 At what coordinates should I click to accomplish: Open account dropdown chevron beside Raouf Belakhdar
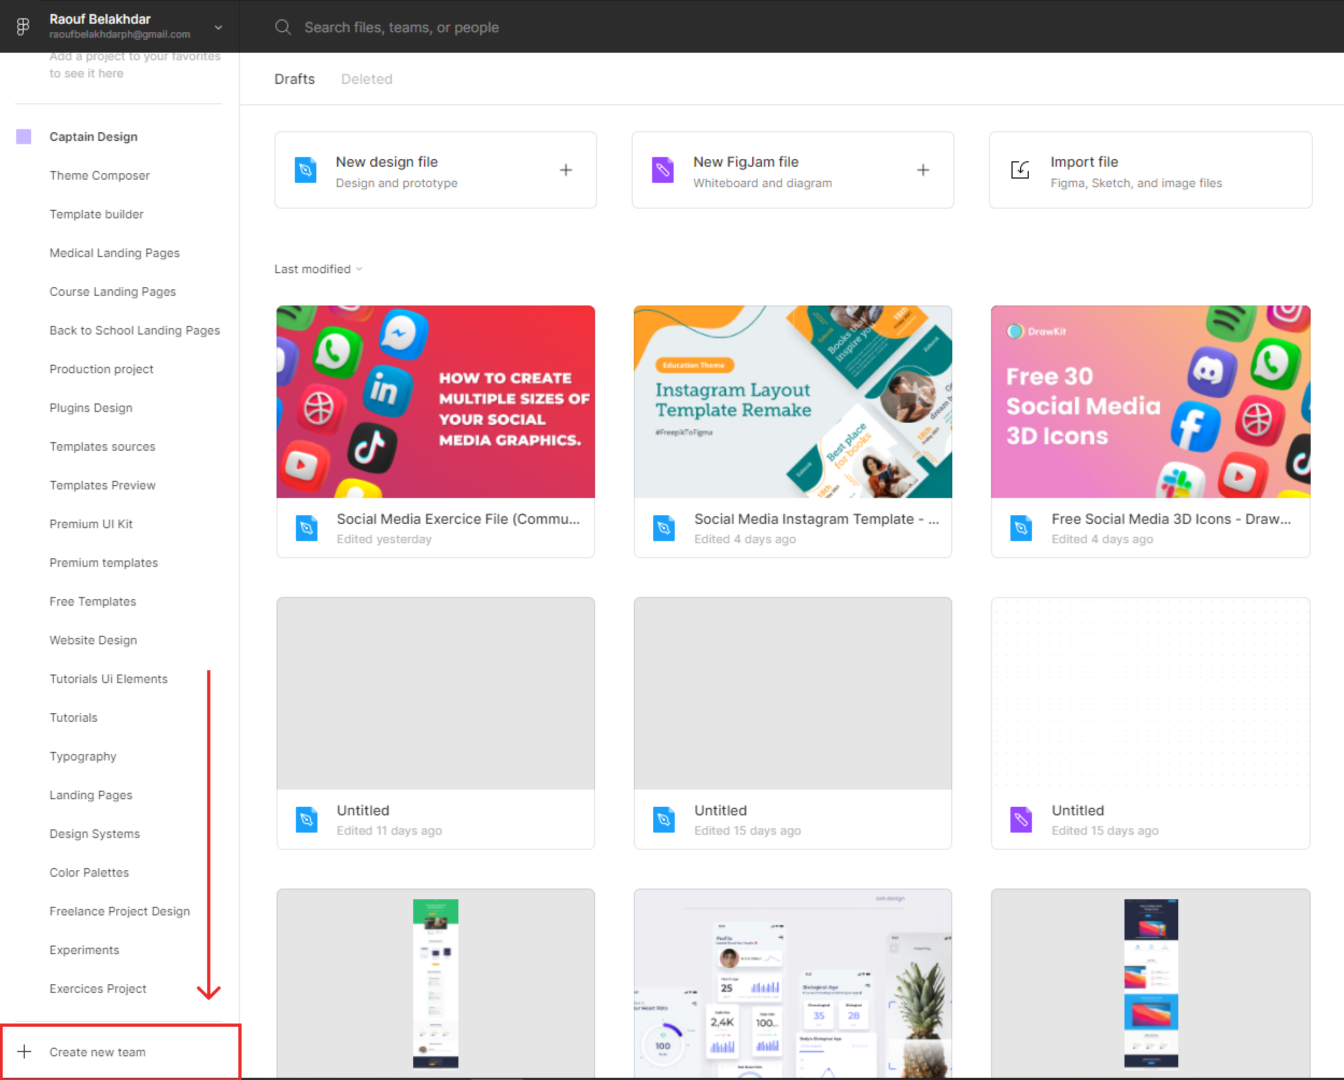click(218, 27)
